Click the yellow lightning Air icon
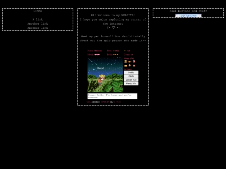 click(x=125, y=50)
